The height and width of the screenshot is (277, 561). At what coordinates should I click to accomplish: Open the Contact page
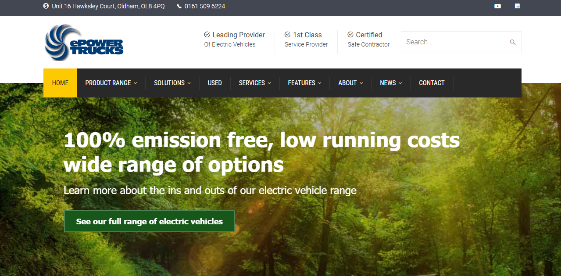point(432,83)
